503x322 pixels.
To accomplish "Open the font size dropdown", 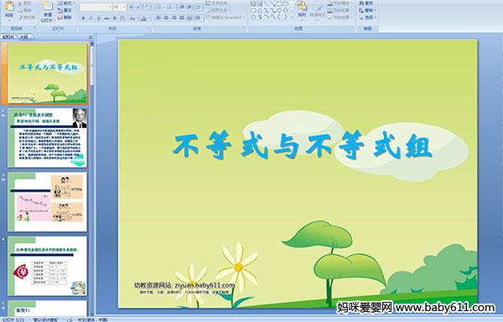I will pyautogui.click(x=124, y=7).
